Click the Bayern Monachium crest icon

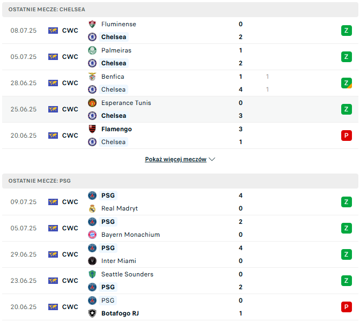pos(92,235)
